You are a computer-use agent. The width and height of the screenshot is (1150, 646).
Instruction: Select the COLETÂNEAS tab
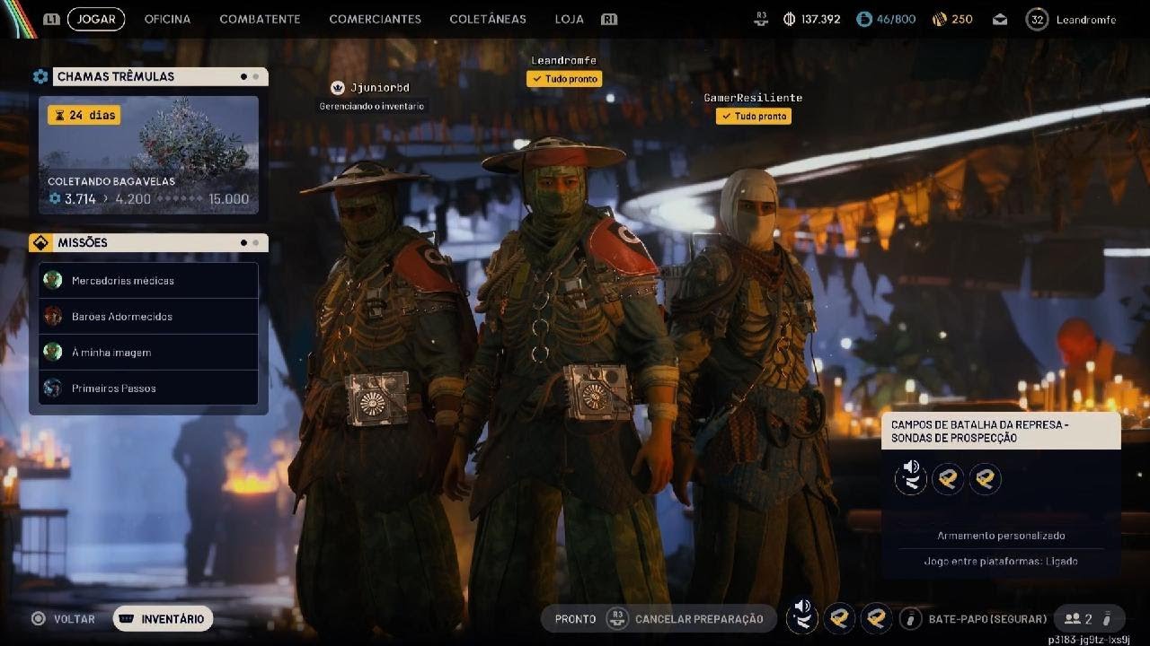click(x=488, y=19)
